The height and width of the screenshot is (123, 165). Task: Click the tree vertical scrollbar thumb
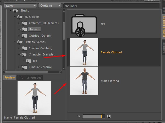[64, 31]
